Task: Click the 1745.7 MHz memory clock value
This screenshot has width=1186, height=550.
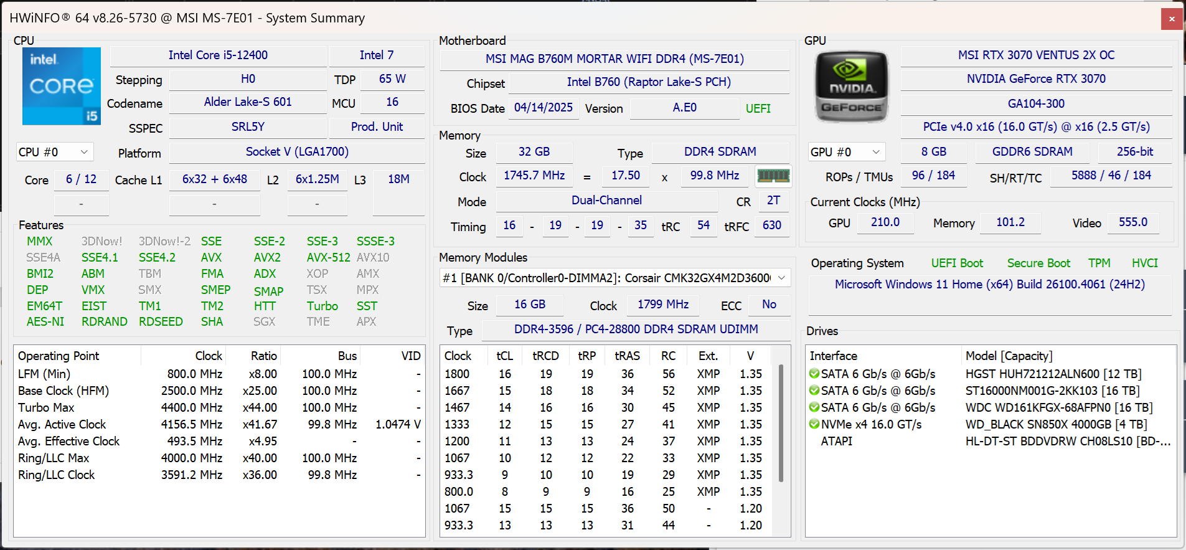Action: click(x=534, y=176)
